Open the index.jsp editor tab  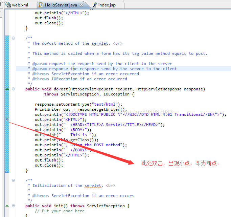107,5
